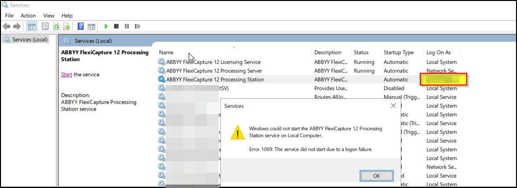Select Services (Local) in the console tree
The width and height of the screenshot is (517, 188).
26,40
